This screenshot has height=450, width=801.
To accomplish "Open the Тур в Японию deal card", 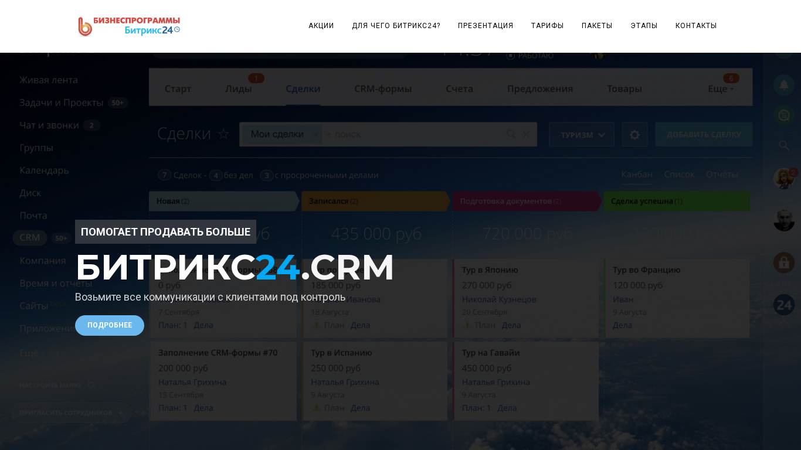I will (x=526, y=298).
